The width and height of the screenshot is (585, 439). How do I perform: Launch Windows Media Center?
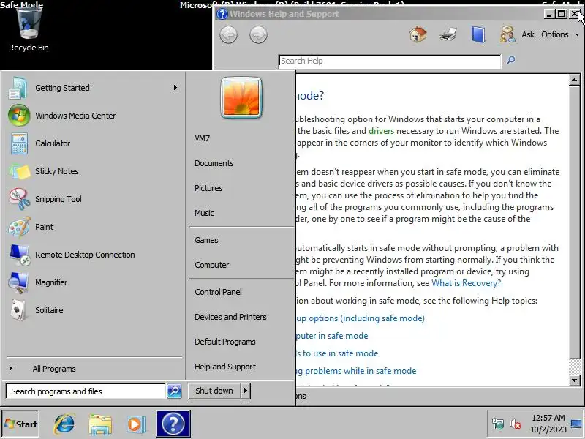tap(94, 116)
